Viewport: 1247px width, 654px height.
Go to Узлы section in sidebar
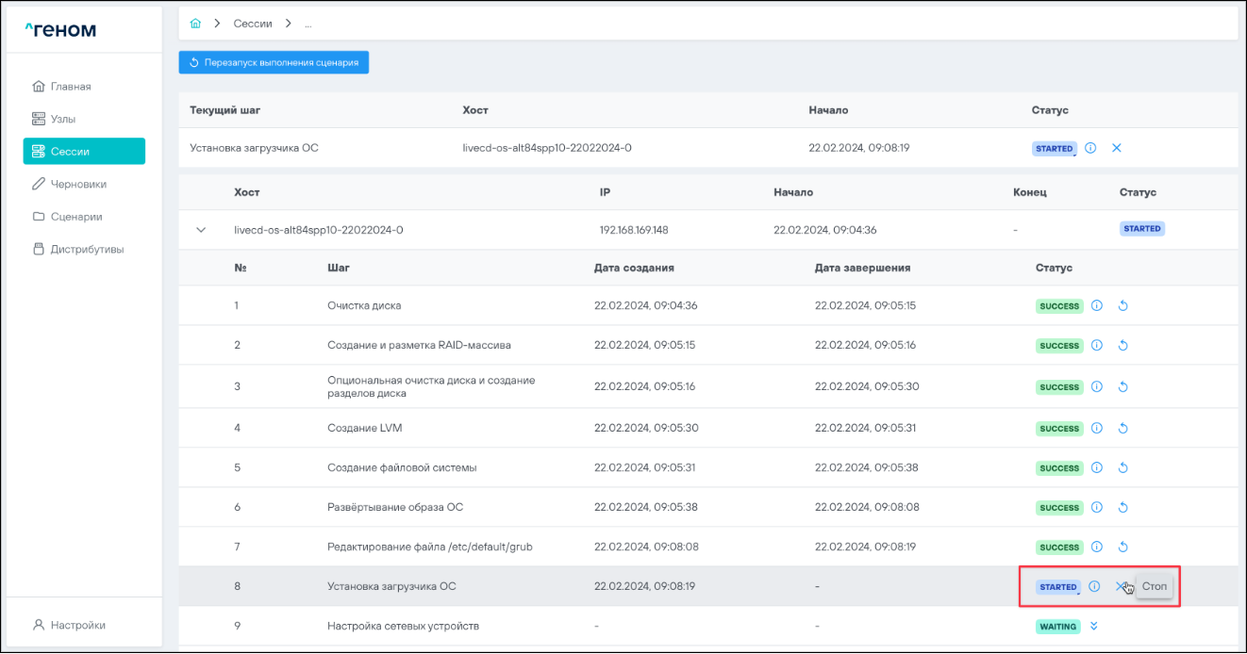(x=62, y=119)
